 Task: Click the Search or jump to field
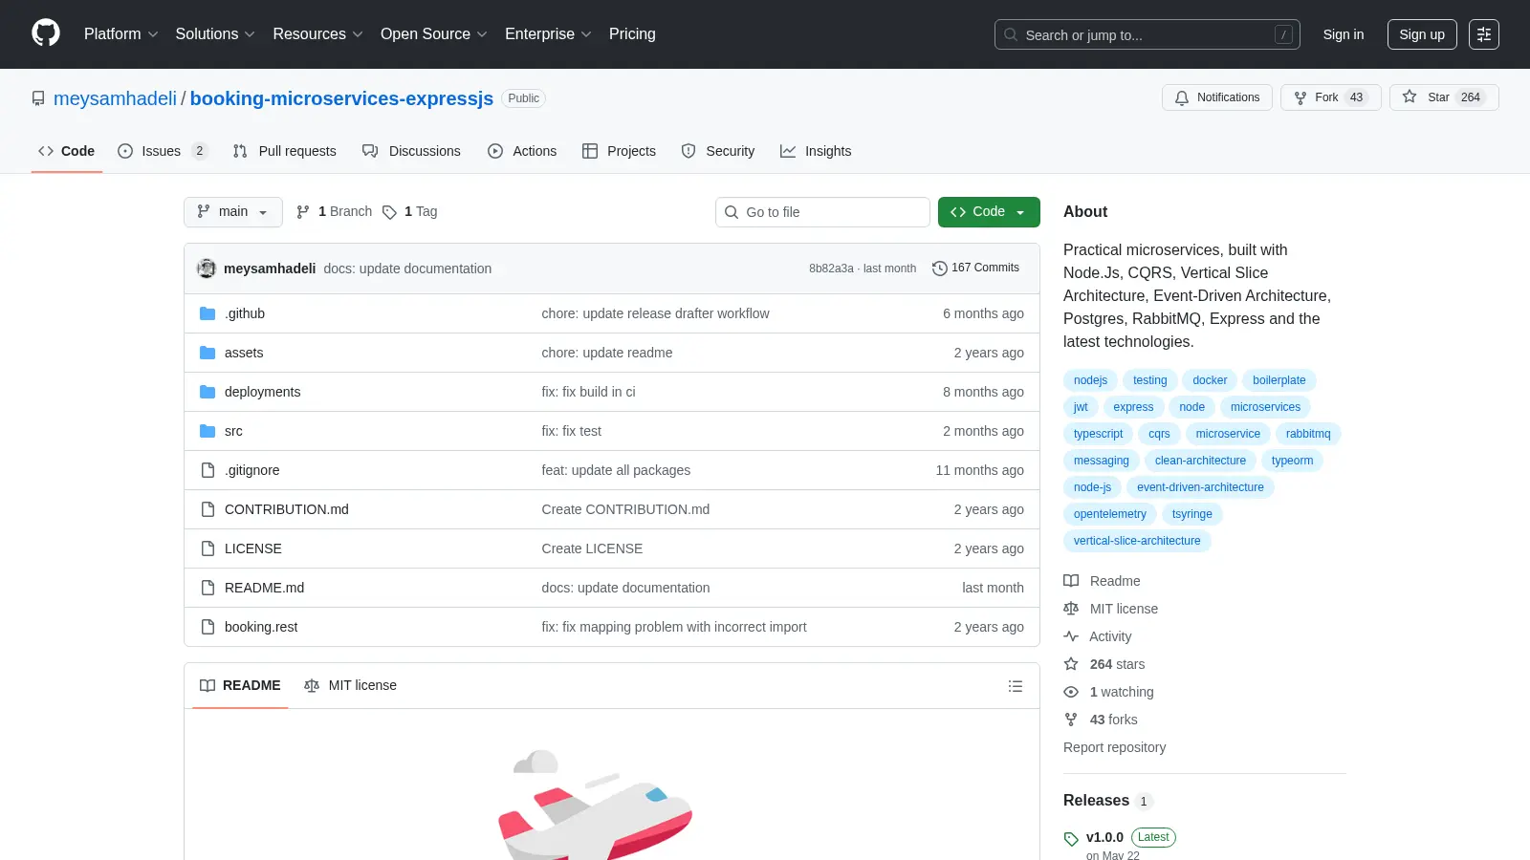click(x=1147, y=34)
